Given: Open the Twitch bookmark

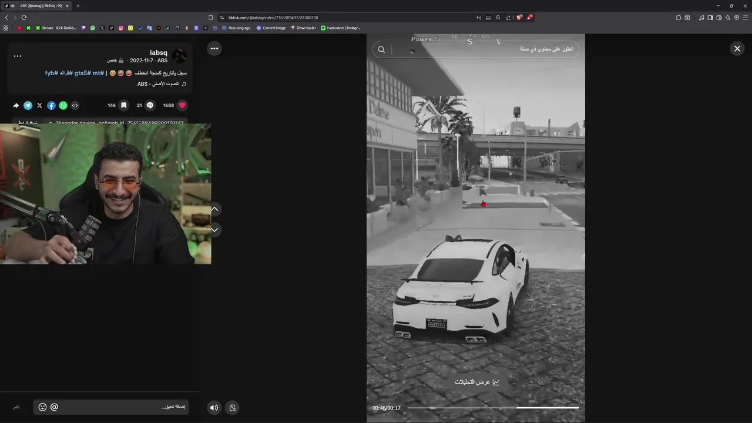Looking at the screenshot, I should 83,28.
